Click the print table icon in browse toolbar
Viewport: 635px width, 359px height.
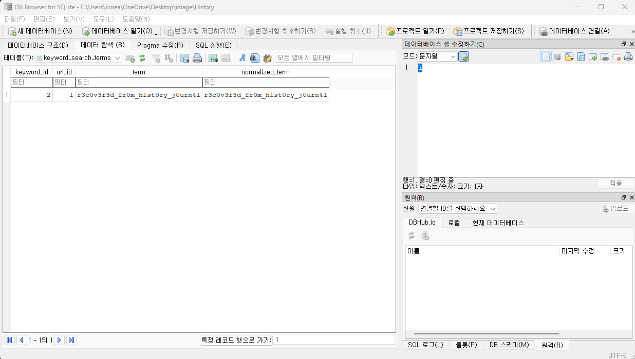pos(197,58)
